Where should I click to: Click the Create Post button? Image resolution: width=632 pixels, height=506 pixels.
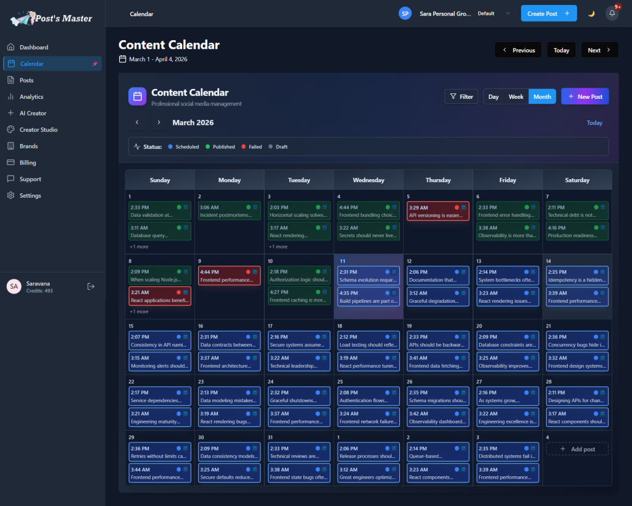tap(548, 14)
